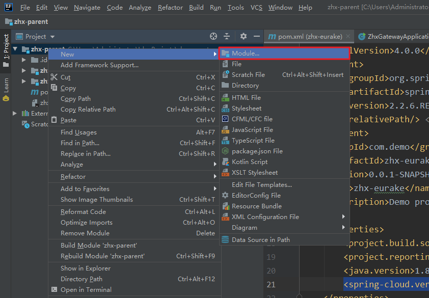Choose Optimize Imports entry
Image resolution: width=429 pixels, height=298 pixels.
[135, 222]
